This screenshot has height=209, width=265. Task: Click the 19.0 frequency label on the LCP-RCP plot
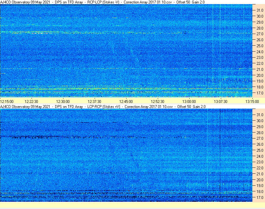coord(260,186)
